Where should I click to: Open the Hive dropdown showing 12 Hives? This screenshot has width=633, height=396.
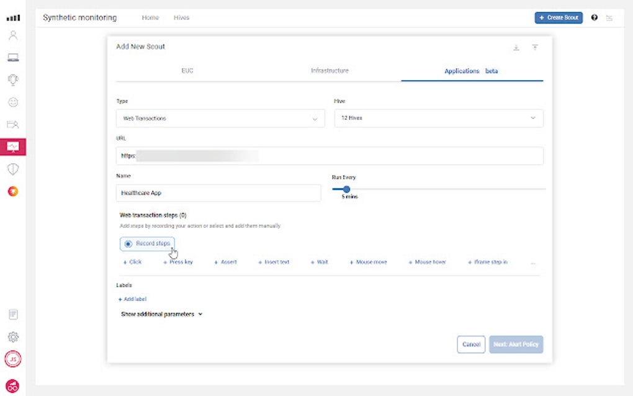tap(438, 118)
